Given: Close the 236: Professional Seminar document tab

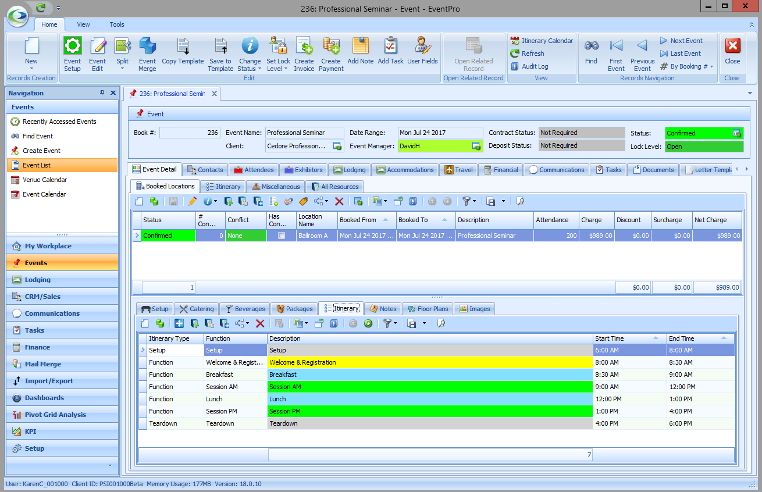Looking at the screenshot, I should (214, 94).
